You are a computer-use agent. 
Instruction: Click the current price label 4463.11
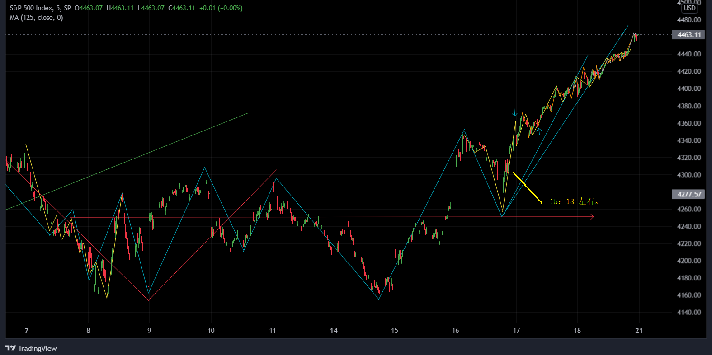pos(688,35)
